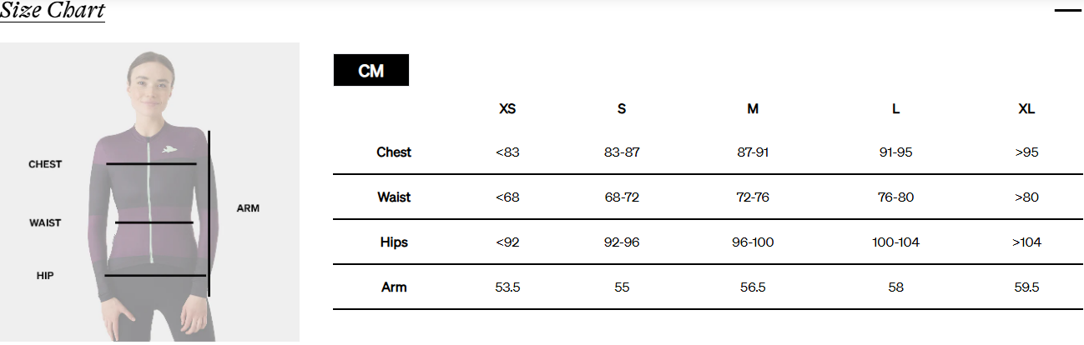Collapse the Size Chart section with minus icon
The width and height of the screenshot is (1084, 345).
[1067, 11]
